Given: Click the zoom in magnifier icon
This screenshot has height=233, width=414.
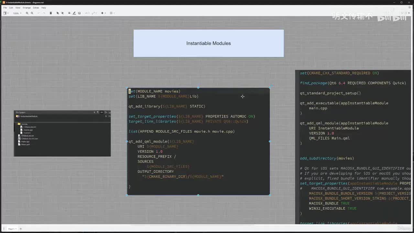Looking at the screenshot, I should click(27, 13).
